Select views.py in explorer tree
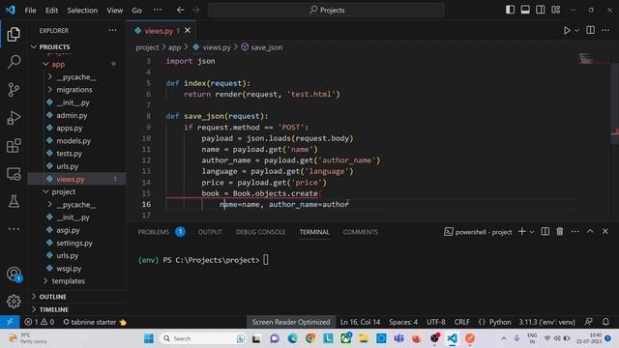Viewport: 619px width, 348px height. click(77, 179)
